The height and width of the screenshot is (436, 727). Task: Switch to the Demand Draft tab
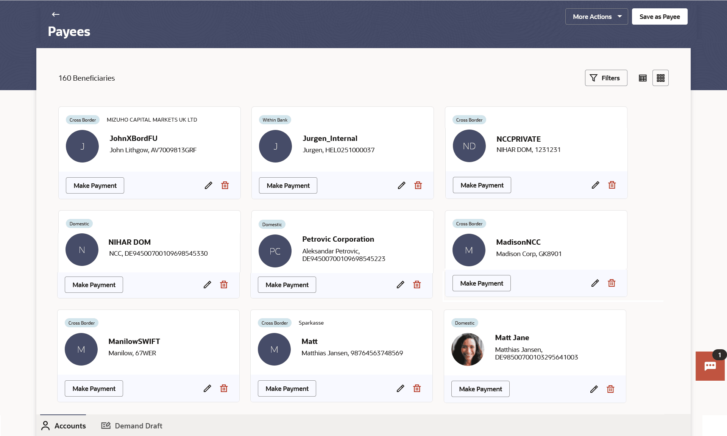pyautogui.click(x=132, y=426)
